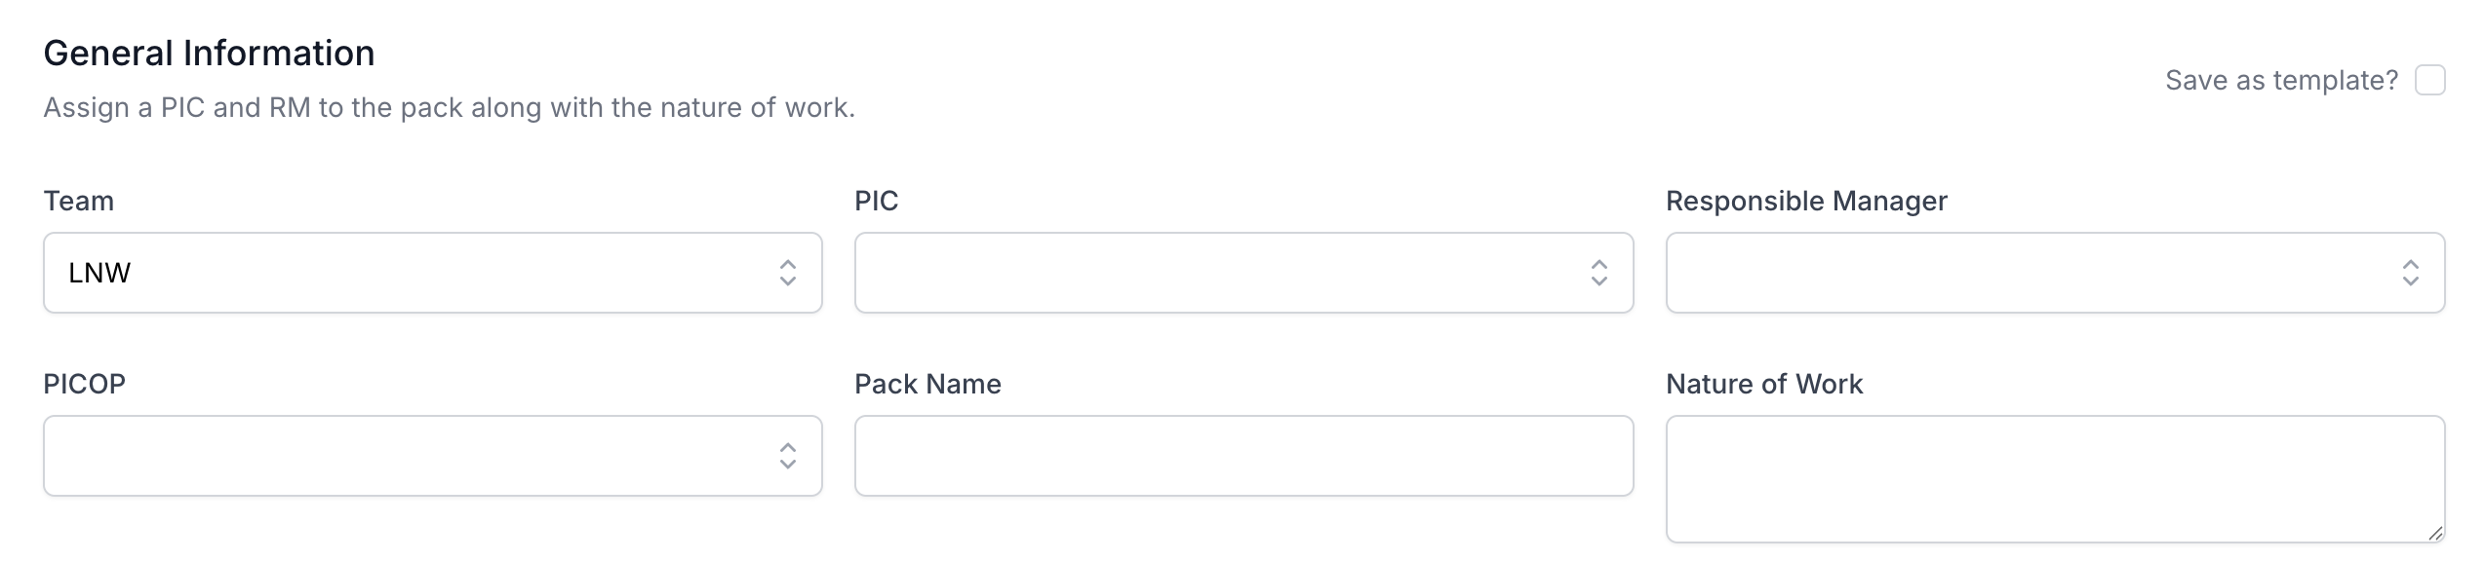Click the Nature of Work resize handle
This screenshot has width=2485, height=561.
[2435, 533]
